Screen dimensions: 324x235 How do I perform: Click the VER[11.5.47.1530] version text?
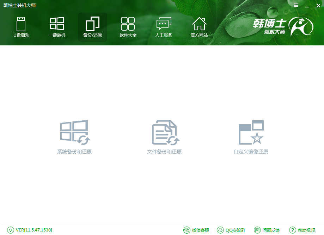pos(34,230)
